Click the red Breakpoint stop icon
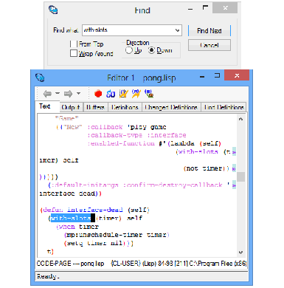The image size is (284, 288). click(98, 94)
